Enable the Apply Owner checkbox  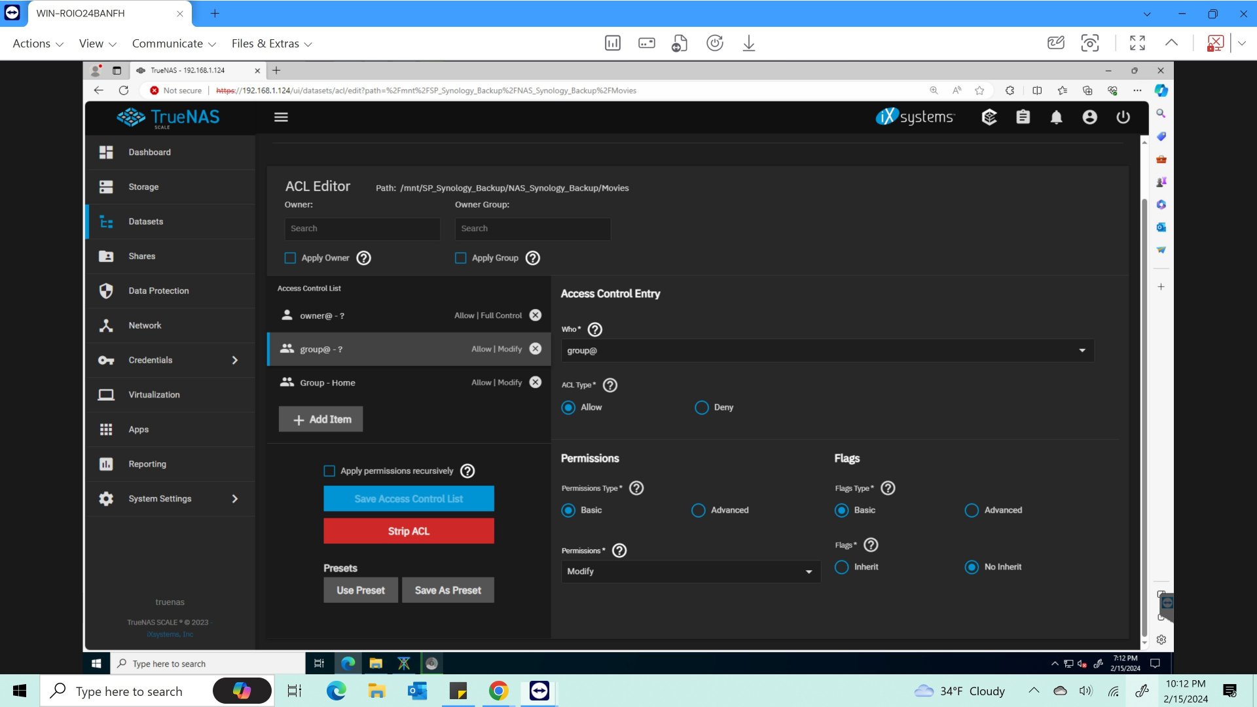pos(290,258)
